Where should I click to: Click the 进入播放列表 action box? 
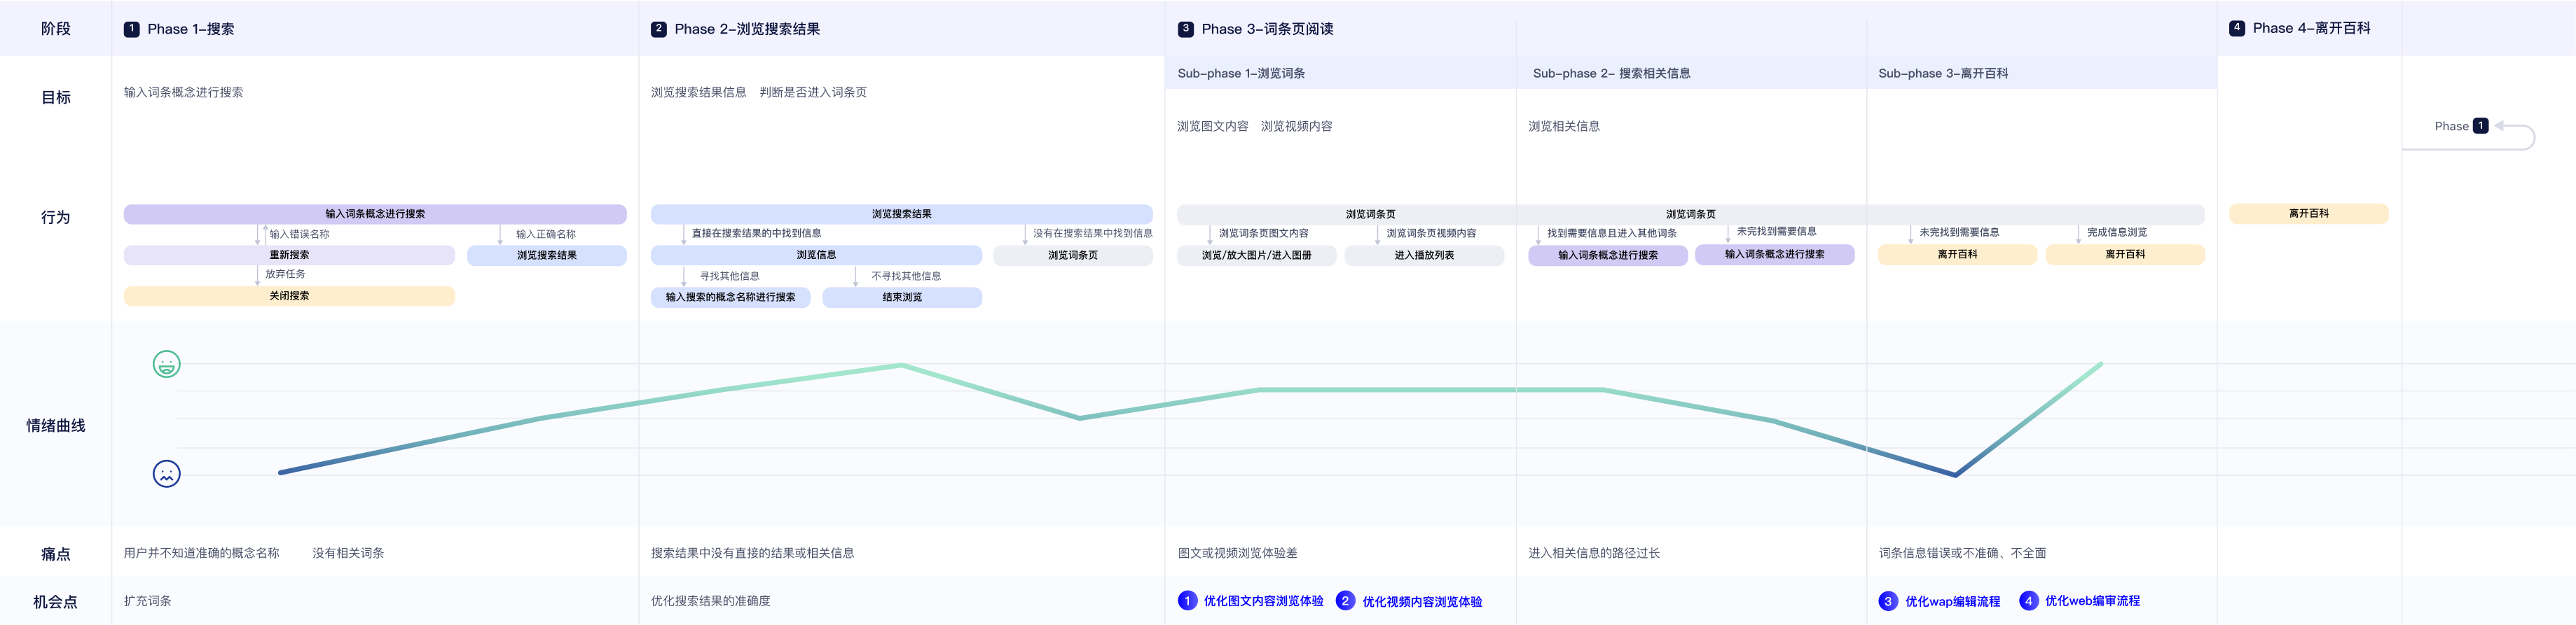1424,255
